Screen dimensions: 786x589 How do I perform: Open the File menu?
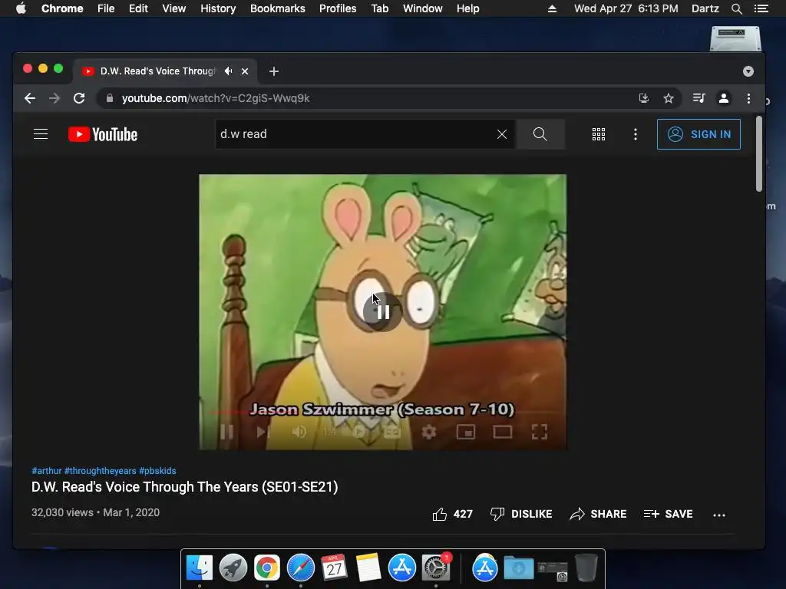[106, 8]
